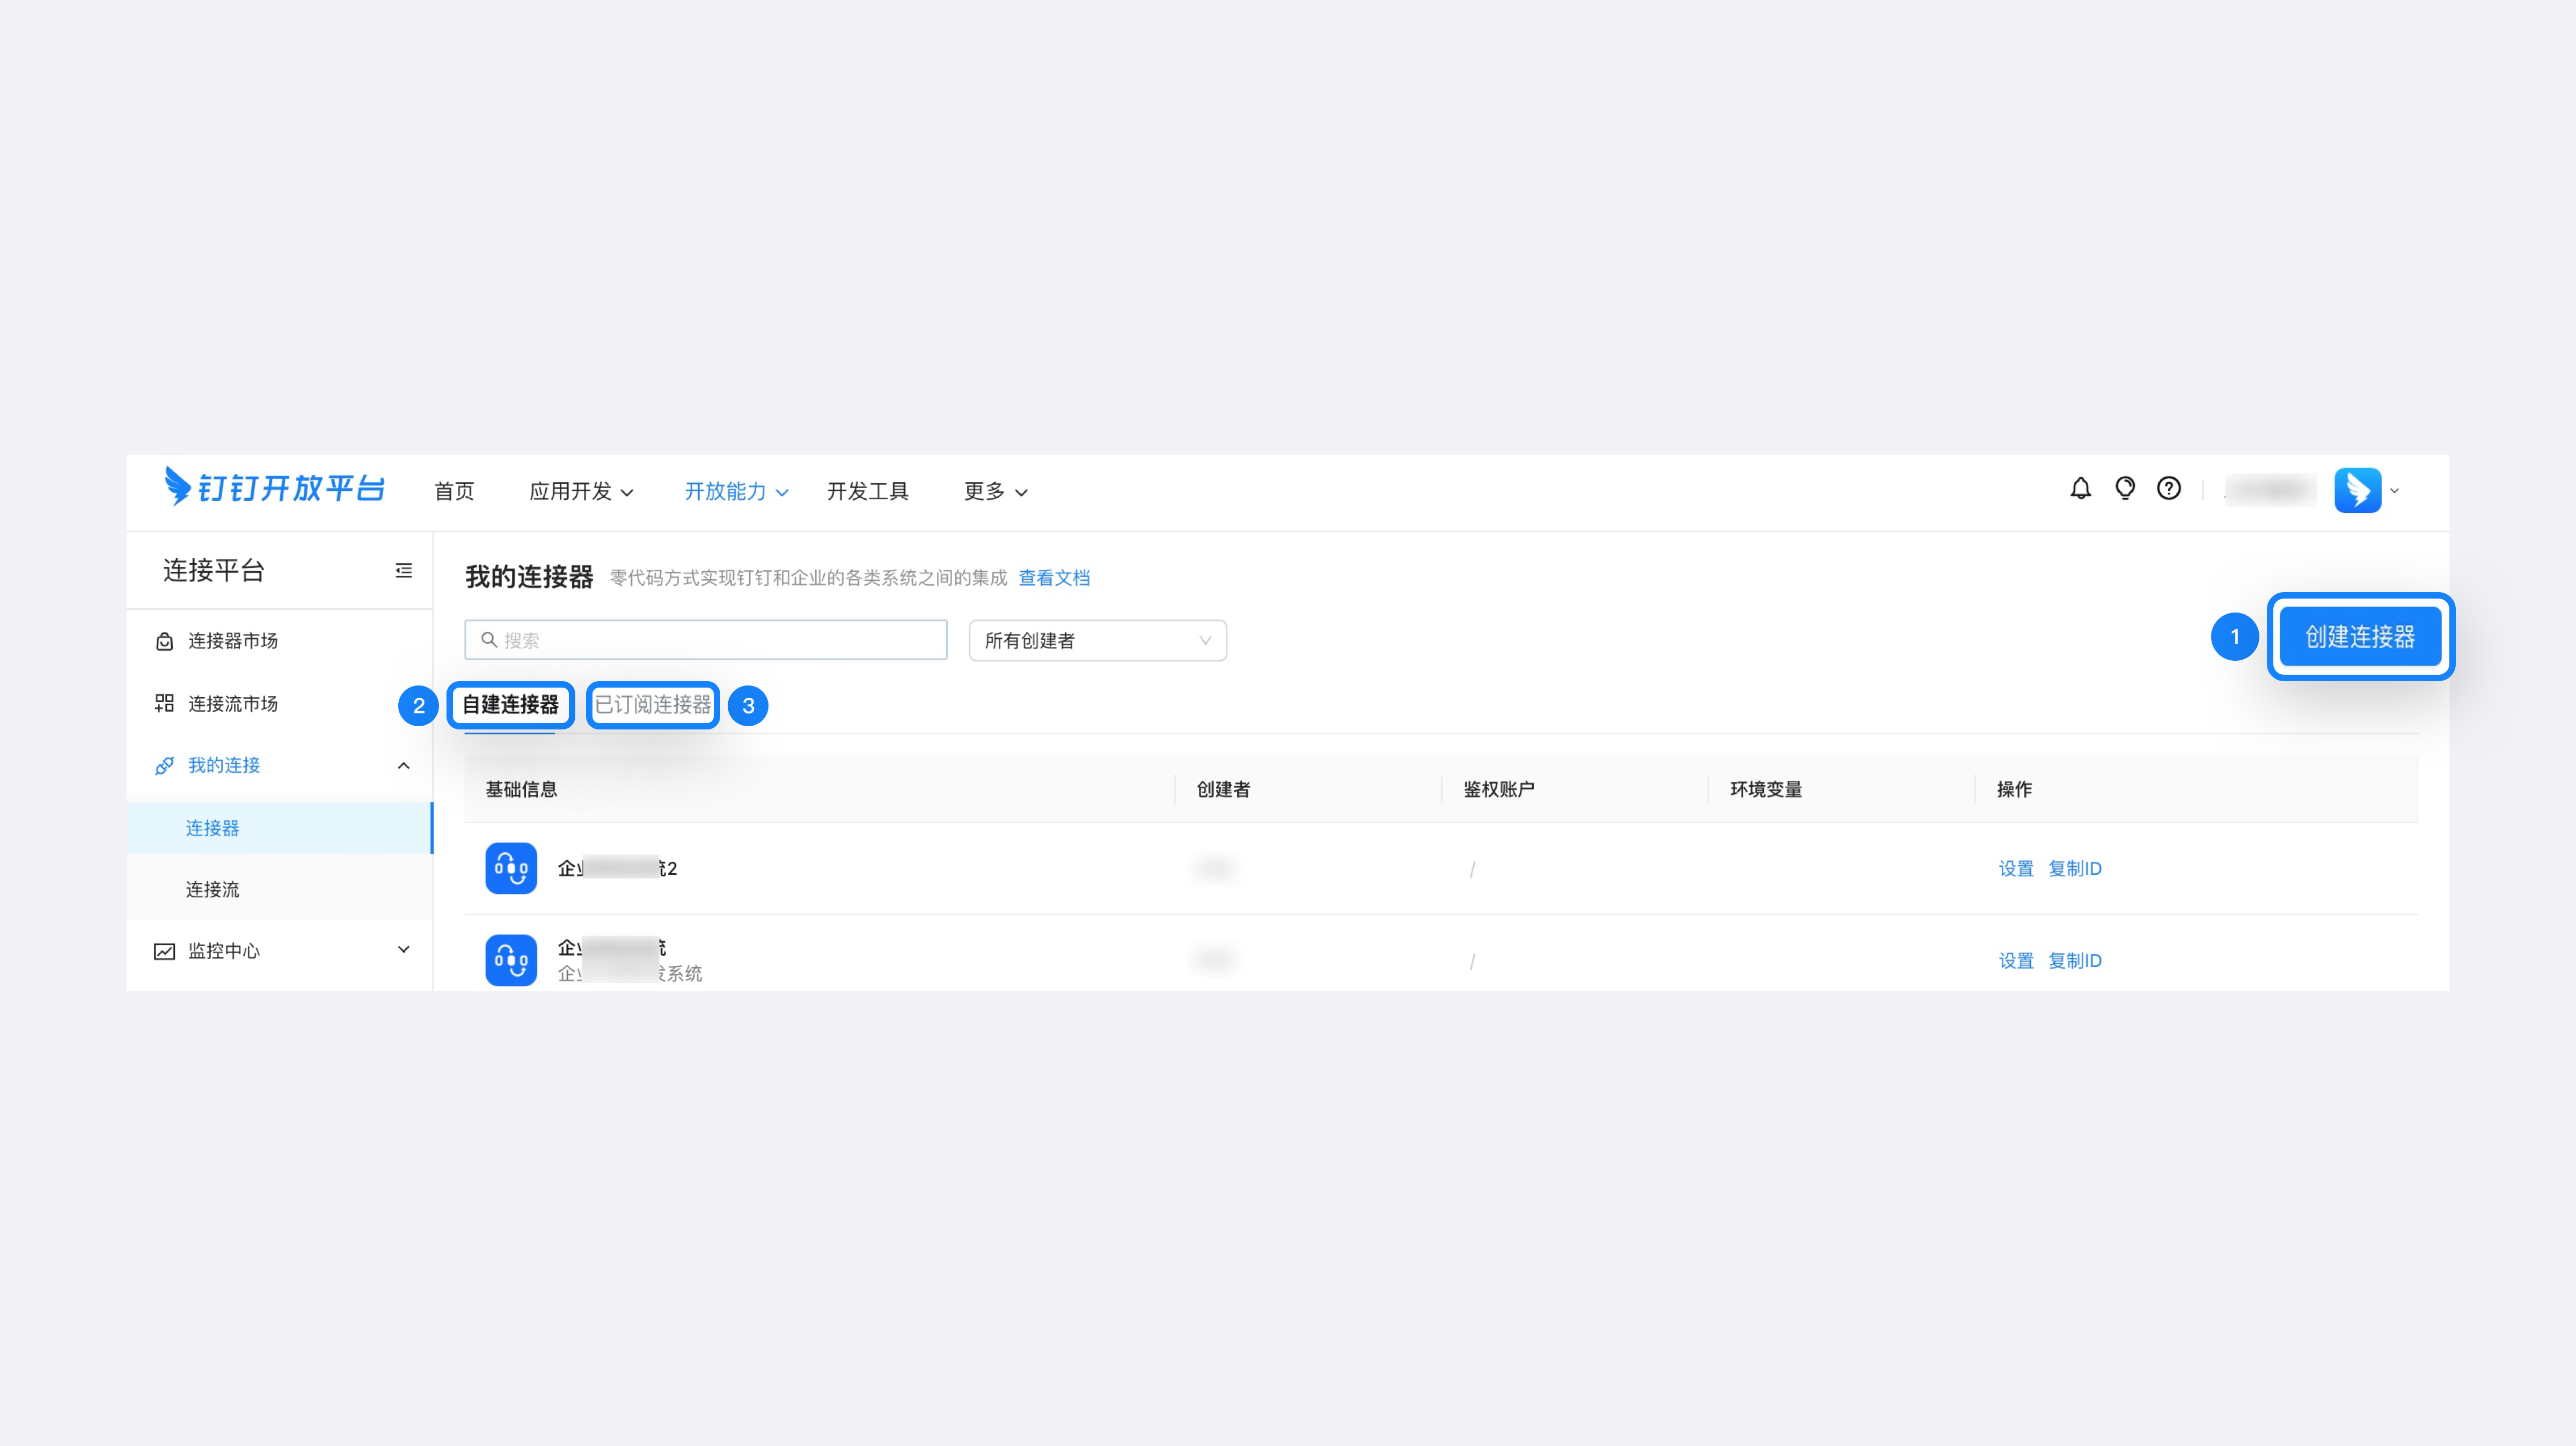This screenshot has width=2576, height=1446.
Task: Focus the 搜索 search input field
Action: tap(706, 640)
